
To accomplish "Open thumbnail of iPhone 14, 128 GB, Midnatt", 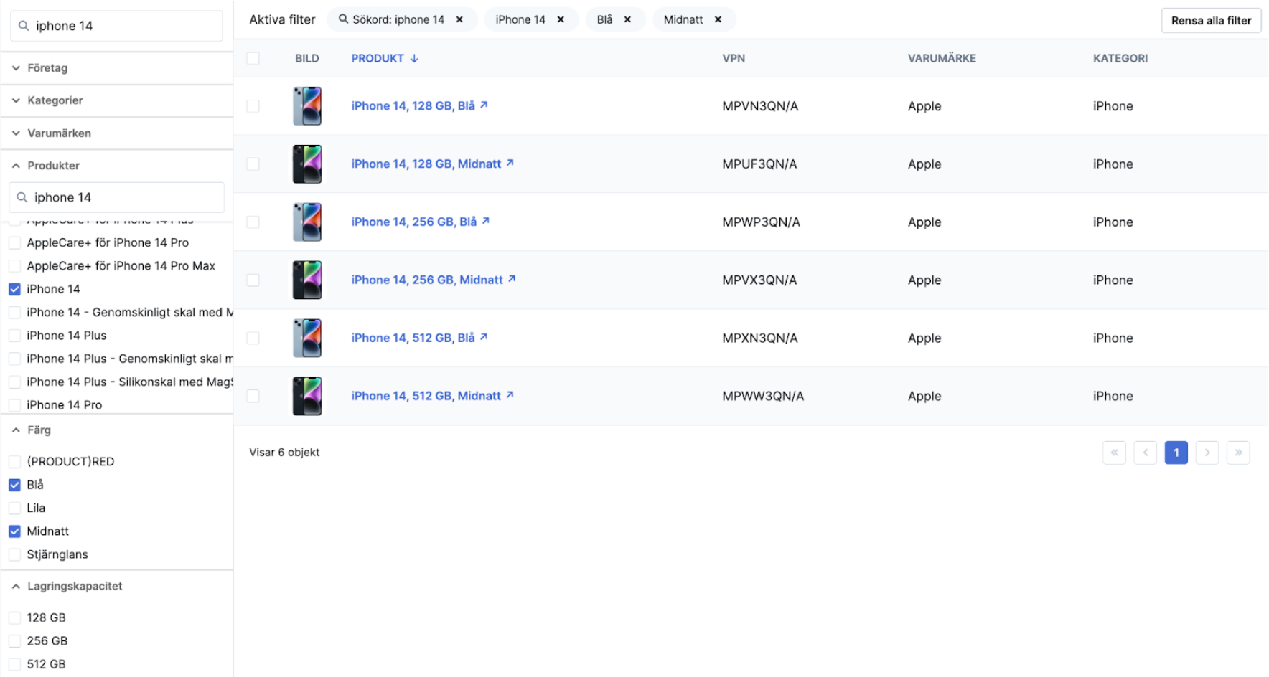I will (x=307, y=164).
